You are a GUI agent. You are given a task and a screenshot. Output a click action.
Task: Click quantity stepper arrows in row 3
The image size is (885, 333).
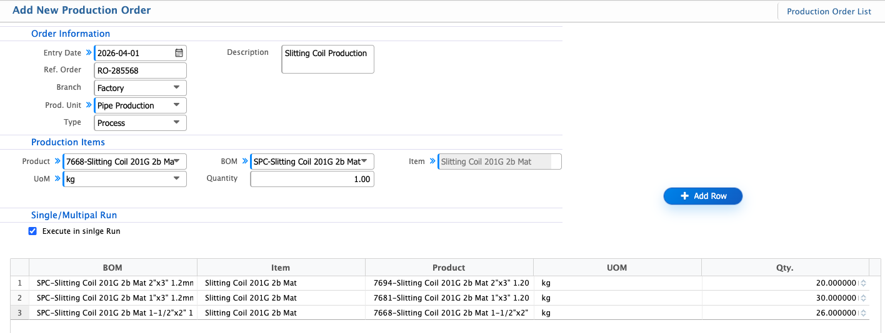[863, 313]
